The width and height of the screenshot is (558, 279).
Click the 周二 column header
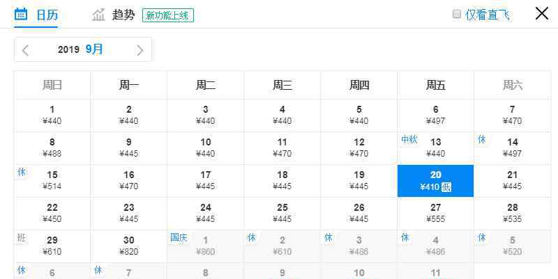pos(205,85)
